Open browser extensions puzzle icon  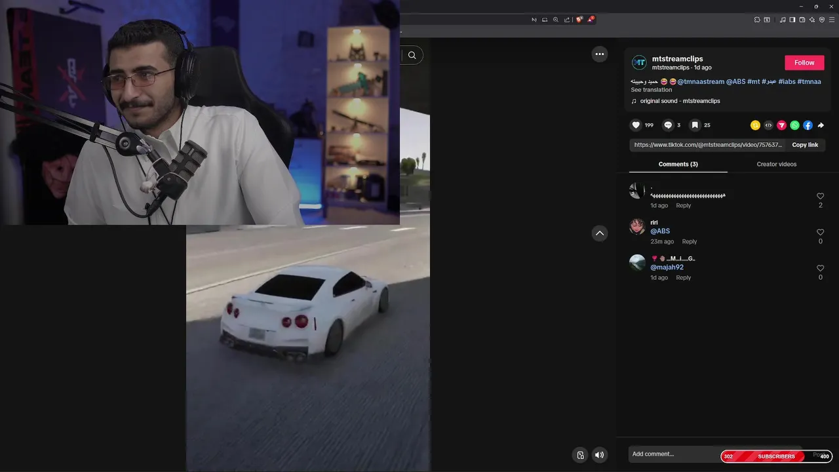(757, 20)
